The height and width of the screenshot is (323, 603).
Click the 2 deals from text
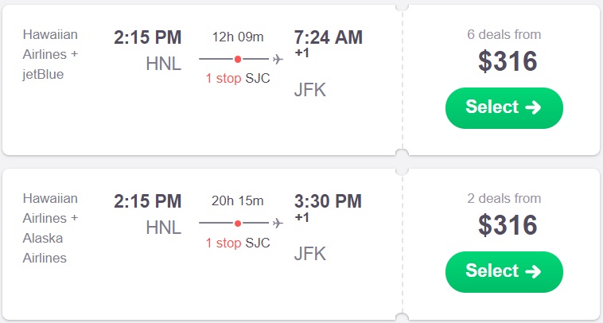pyautogui.click(x=504, y=198)
